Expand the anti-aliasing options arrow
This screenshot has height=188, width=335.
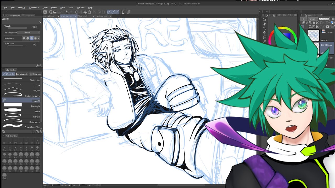tap(38, 38)
